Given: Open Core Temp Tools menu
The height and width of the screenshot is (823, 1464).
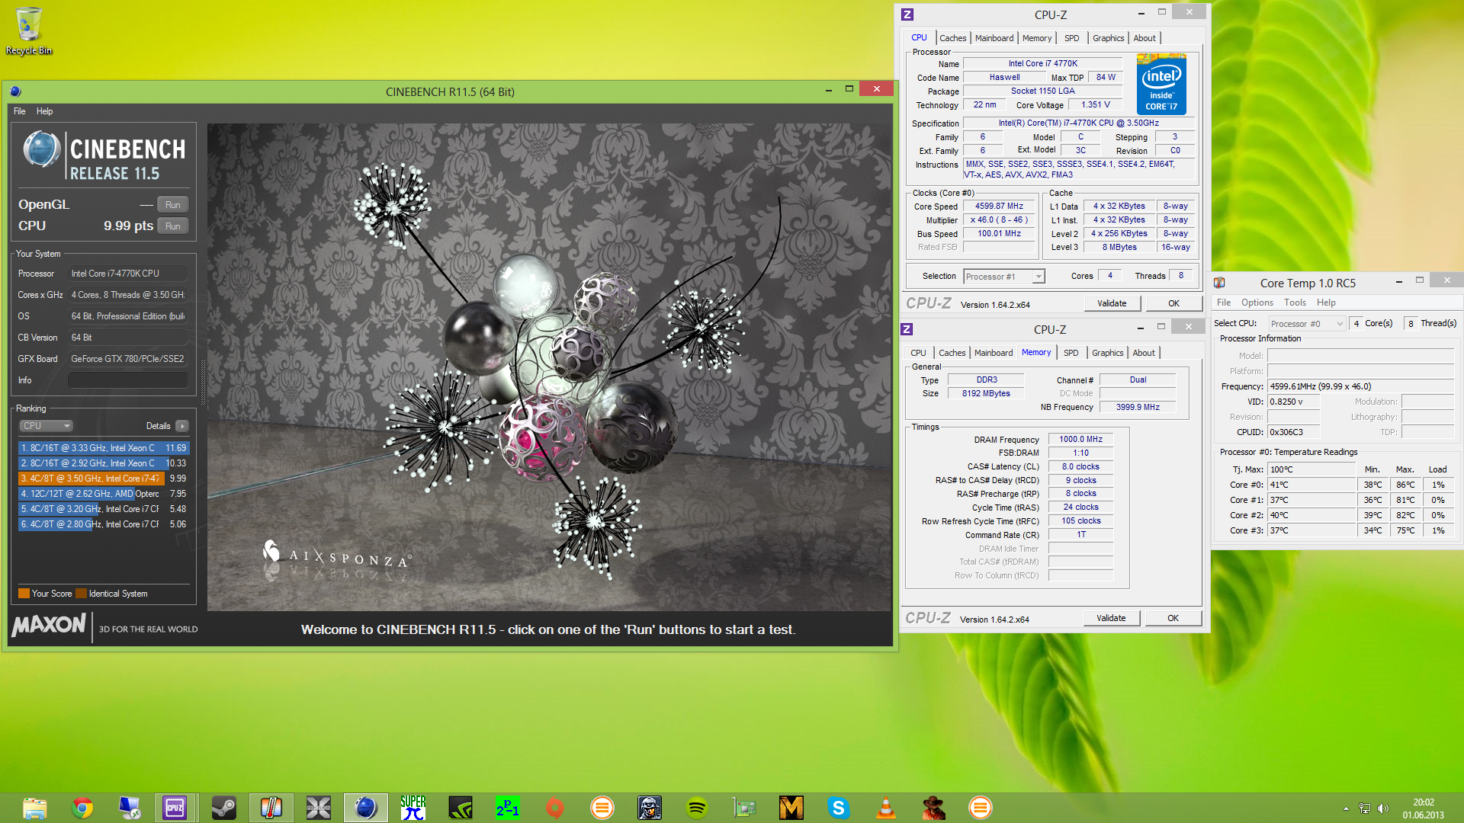Looking at the screenshot, I should 1295,303.
